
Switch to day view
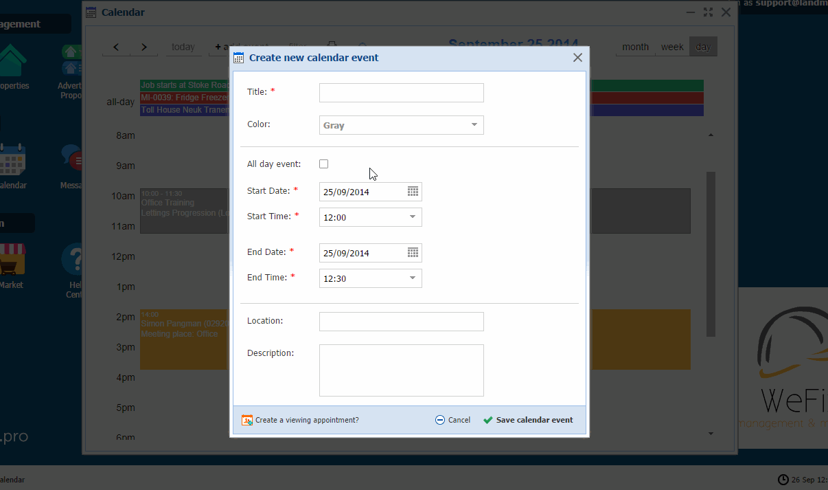(x=703, y=47)
